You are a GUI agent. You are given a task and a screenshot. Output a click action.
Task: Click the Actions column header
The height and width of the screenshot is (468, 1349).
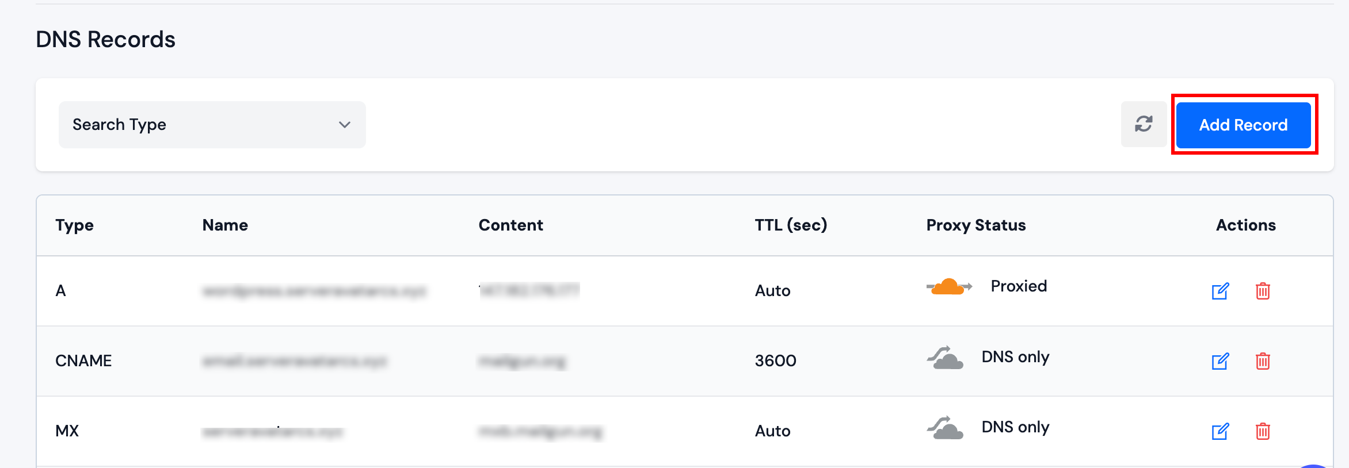(1245, 225)
